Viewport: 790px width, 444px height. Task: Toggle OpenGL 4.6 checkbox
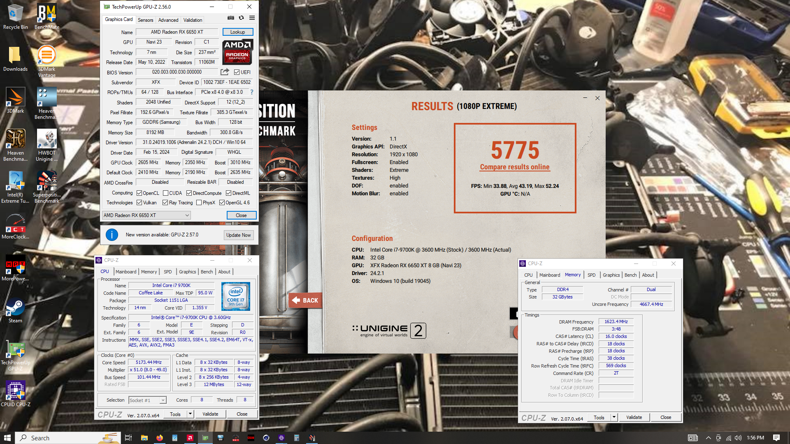pyautogui.click(x=222, y=203)
